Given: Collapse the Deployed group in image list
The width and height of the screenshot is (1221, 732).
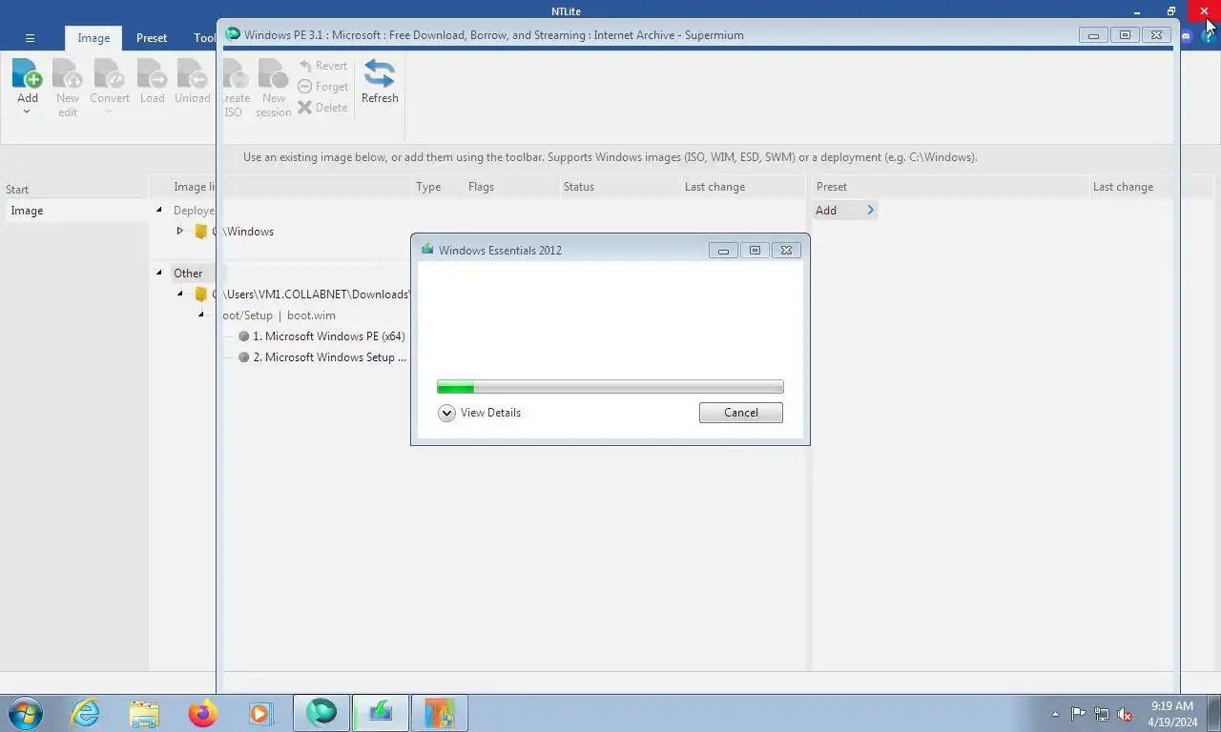Looking at the screenshot, I should point(159,210).
